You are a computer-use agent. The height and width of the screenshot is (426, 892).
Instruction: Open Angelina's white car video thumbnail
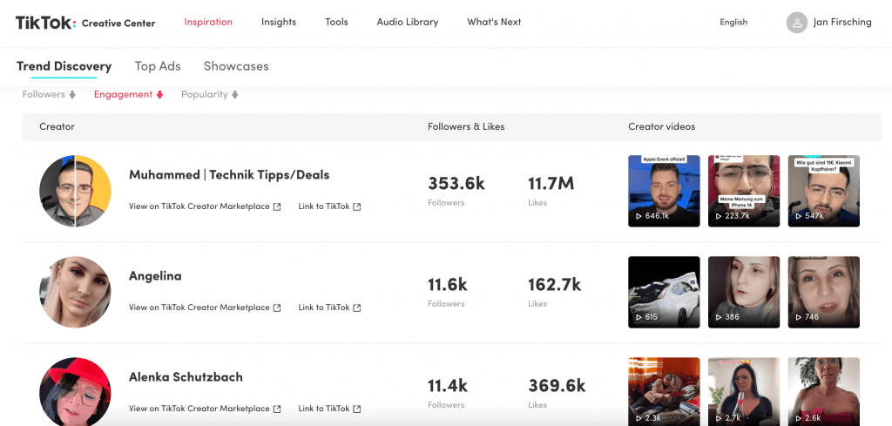[x=664, y=293]
